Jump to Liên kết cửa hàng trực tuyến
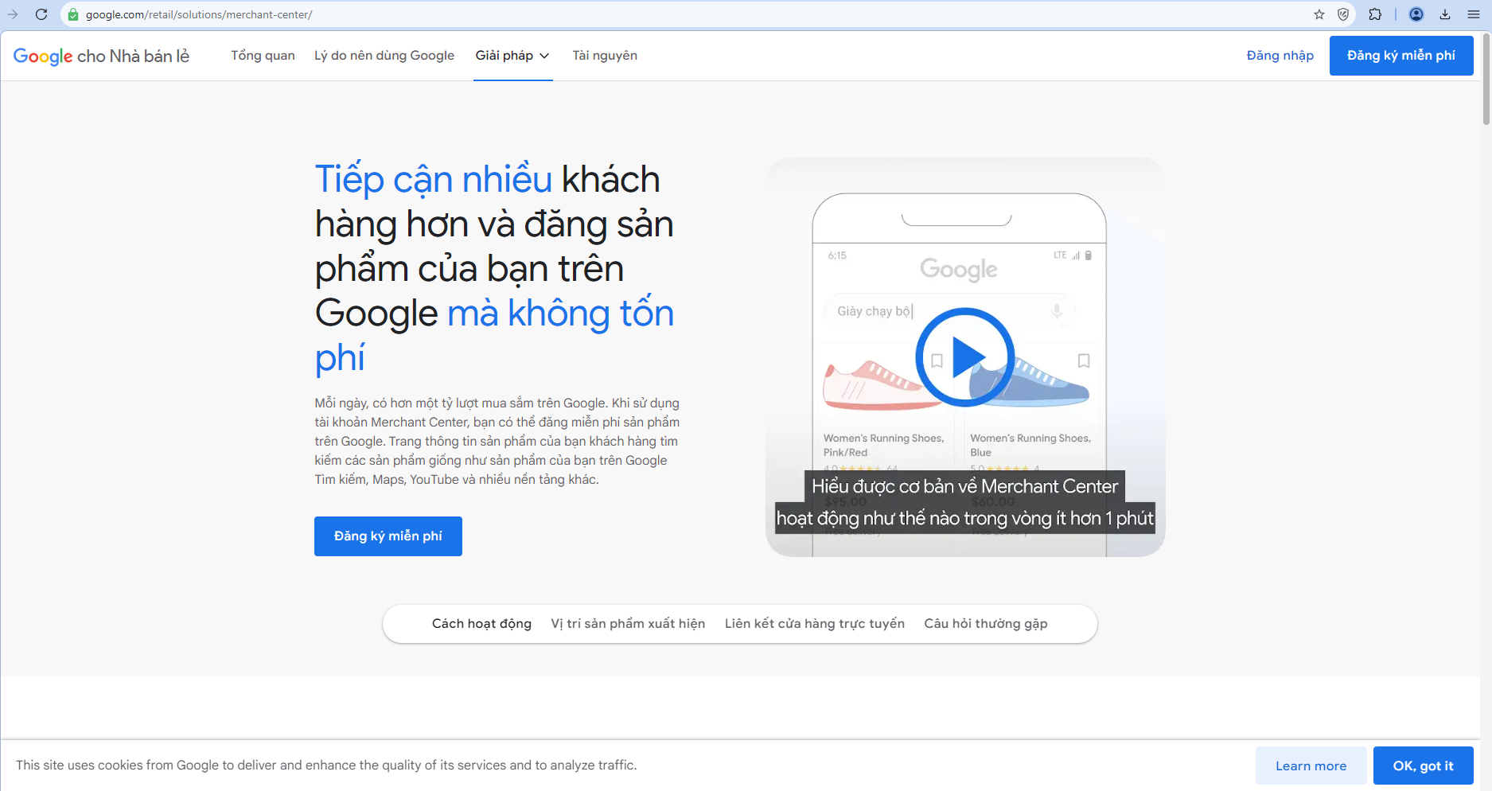The image size is (1492, 791). click(815, 624)
